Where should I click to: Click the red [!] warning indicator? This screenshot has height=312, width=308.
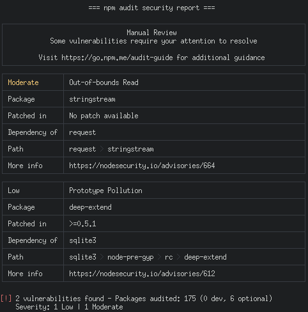coord(6,299)
